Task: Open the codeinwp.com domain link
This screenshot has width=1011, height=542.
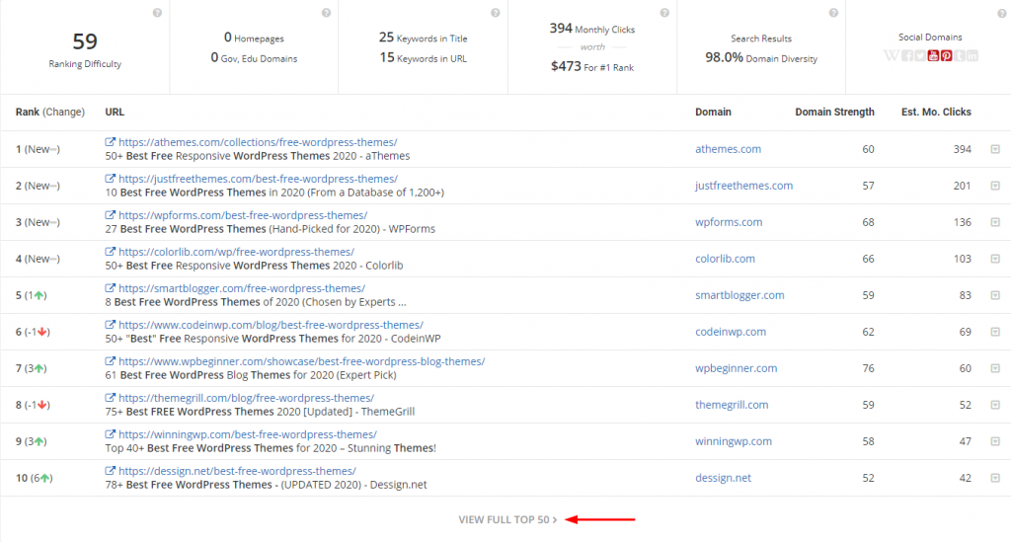Action: [x=731, y=332]
